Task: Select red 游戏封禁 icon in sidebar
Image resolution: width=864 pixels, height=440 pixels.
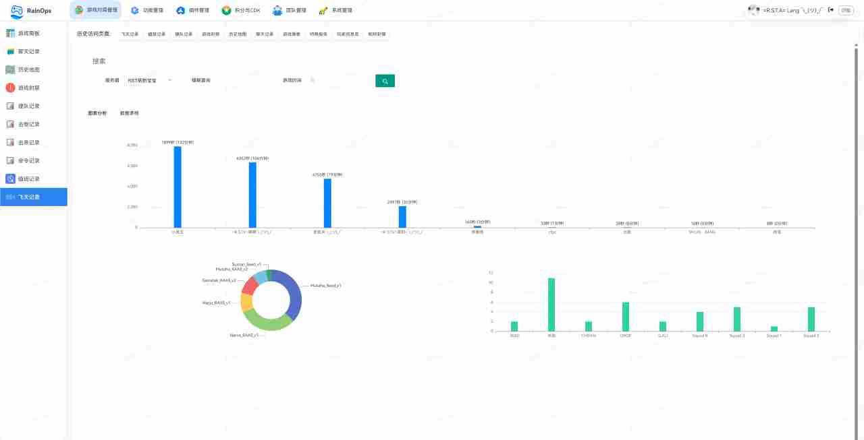Action: tap(10, 88)
